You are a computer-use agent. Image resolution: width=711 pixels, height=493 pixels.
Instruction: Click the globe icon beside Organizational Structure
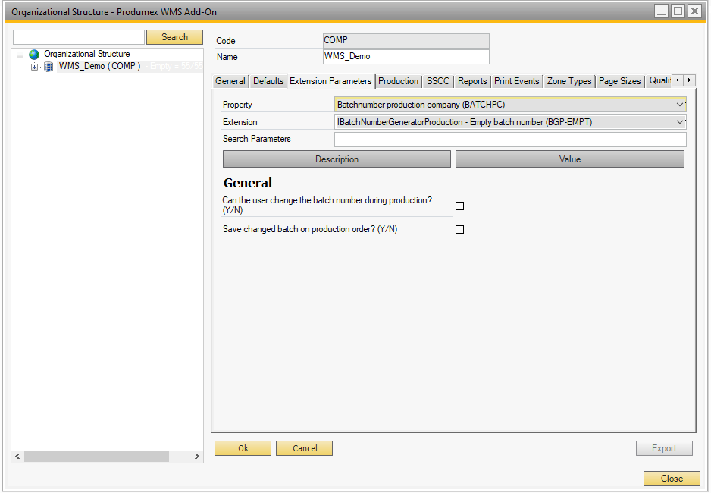pos(33,55)
